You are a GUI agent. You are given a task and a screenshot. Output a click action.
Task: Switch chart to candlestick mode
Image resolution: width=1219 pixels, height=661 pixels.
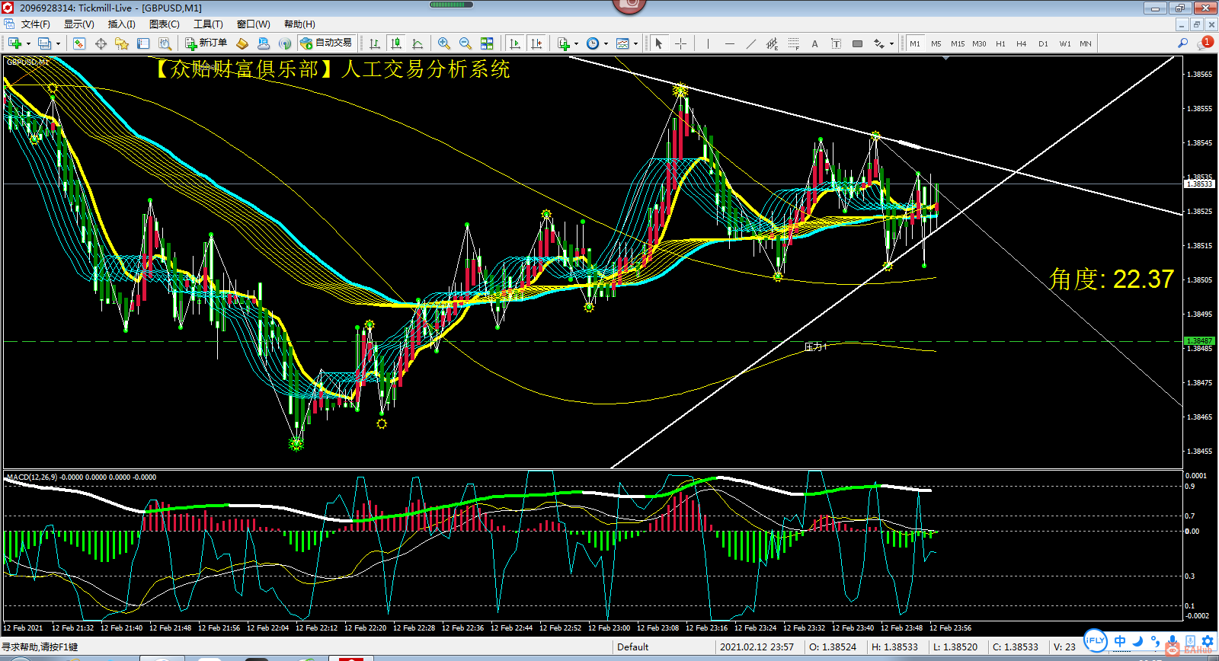coord(395,43)
